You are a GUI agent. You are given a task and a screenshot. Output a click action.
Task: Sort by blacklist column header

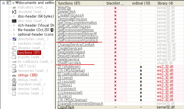pyautogui.click(x=115, y=3)
